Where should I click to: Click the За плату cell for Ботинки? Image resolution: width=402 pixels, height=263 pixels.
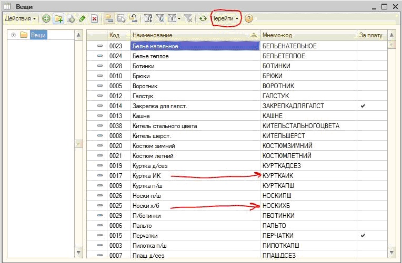[x=371, y=66]
